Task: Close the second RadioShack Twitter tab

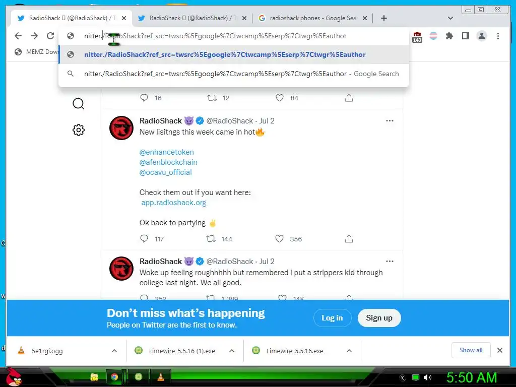Action: pyautogui.click(x=244, y=18)
